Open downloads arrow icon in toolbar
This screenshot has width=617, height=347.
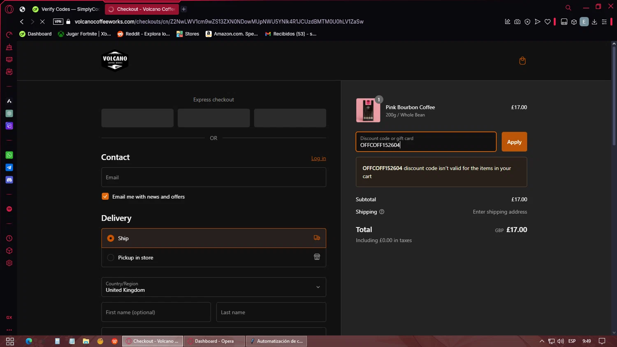pyautogui.click(x=594, y=22)
